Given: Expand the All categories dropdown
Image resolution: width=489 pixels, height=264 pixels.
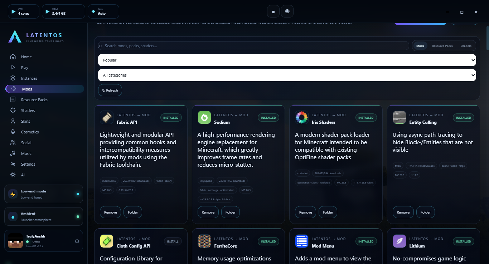Looking at the screenshot, I should click(287, 75).
